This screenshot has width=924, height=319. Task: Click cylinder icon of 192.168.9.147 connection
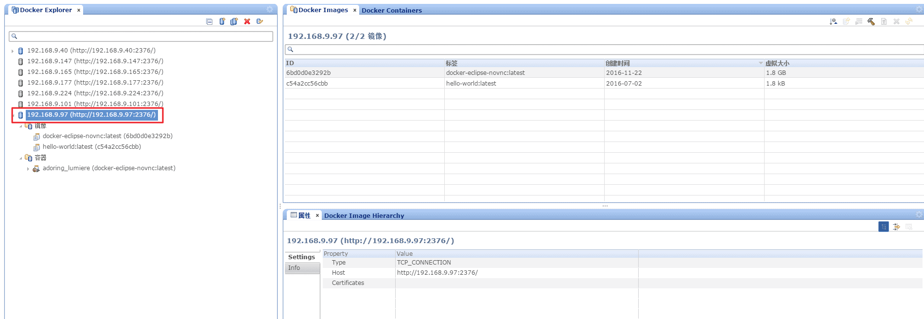coord(20,61)
